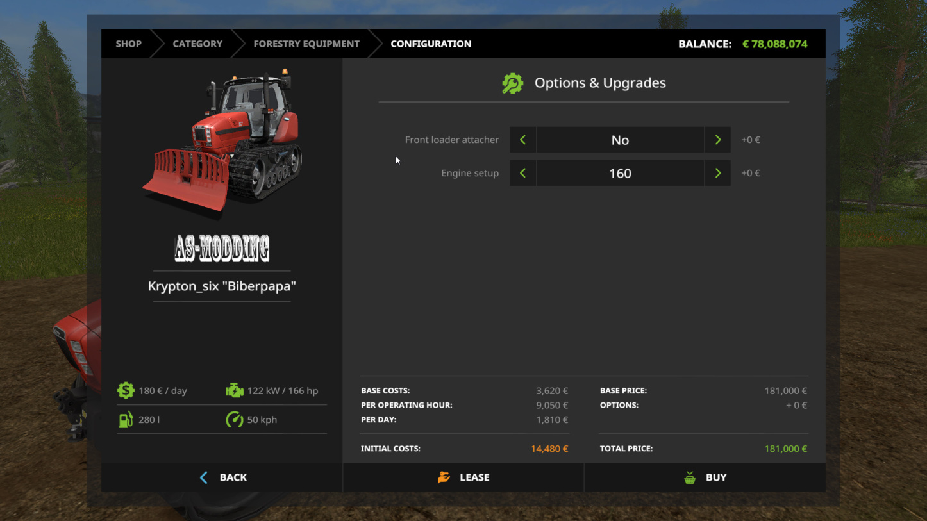This screenshot has height=521, width=927.
Task: Click the daily upkeep dollar gear icon
Action: 126,390
